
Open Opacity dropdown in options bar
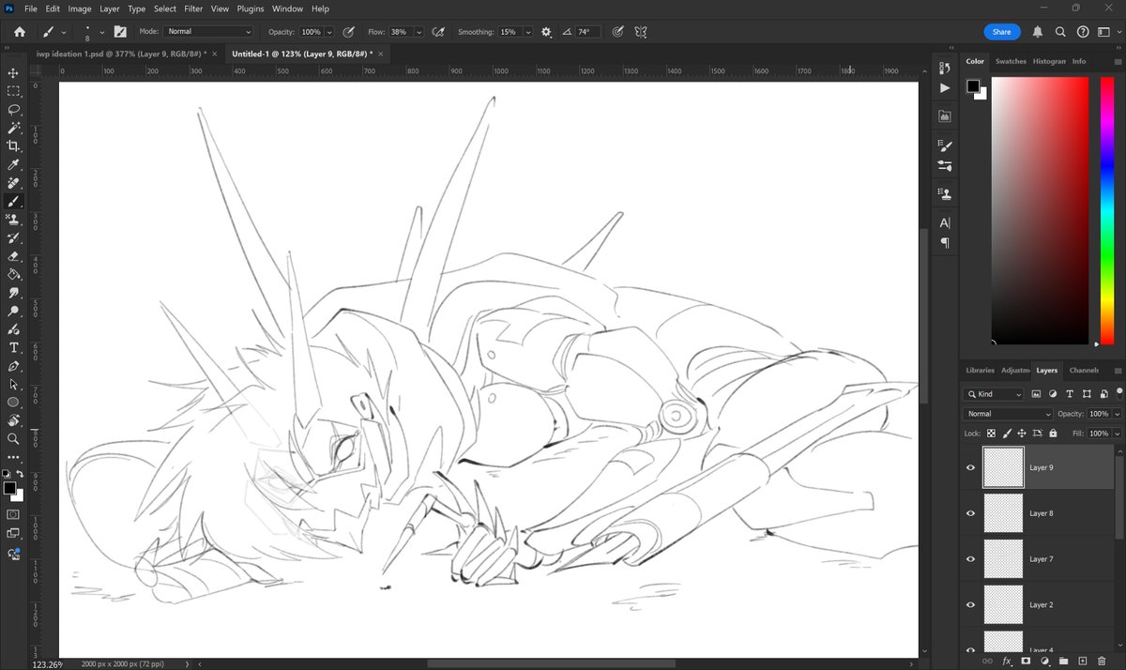tap(329, 32)
